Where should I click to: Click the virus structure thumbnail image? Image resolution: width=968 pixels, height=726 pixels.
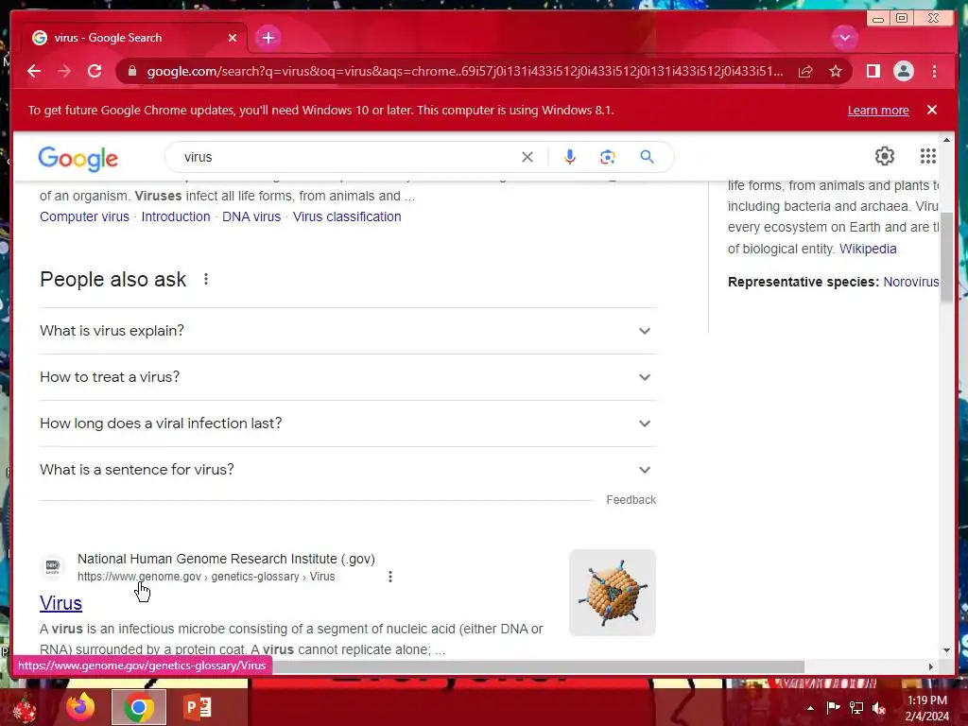pos(613,593)
